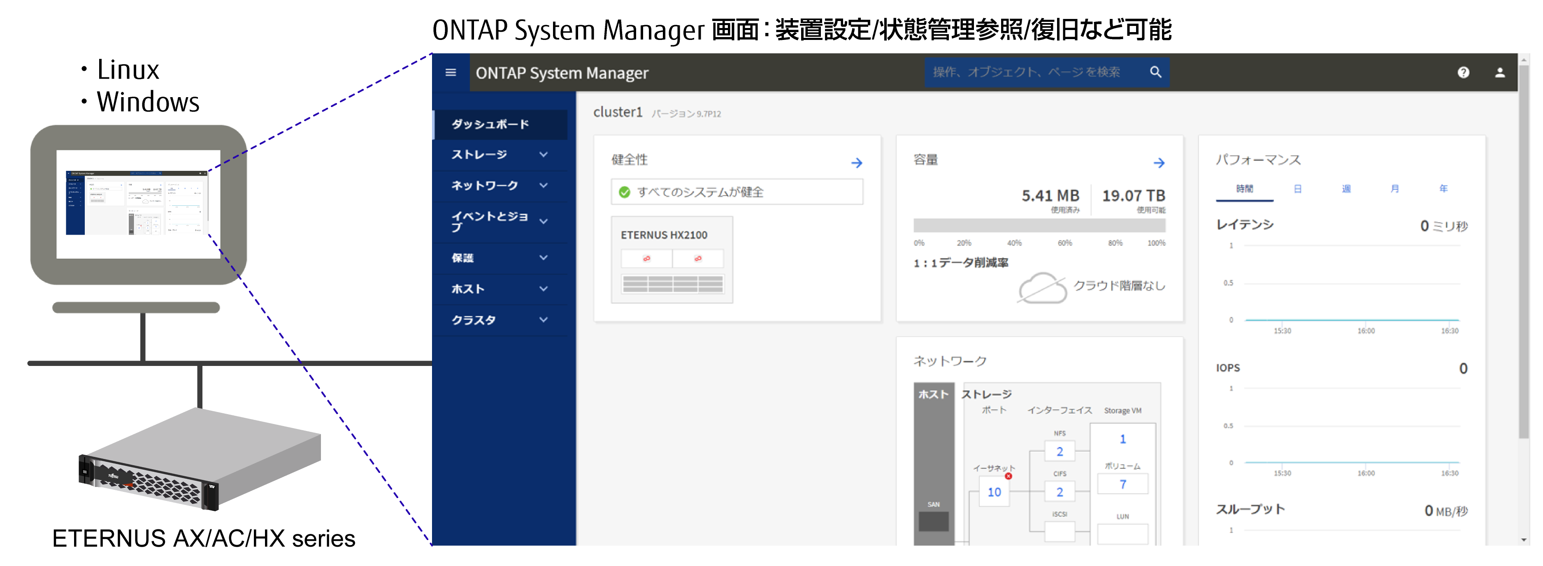Click the レイテンシ chart heading
The image size is (1543, 566).
point(1245,225)
